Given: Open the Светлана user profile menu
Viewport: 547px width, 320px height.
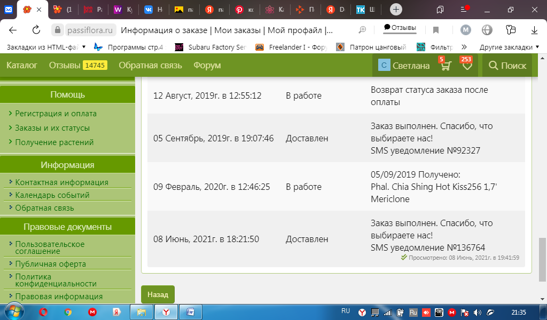Looking at the screenshot, I should pos(404,66).
